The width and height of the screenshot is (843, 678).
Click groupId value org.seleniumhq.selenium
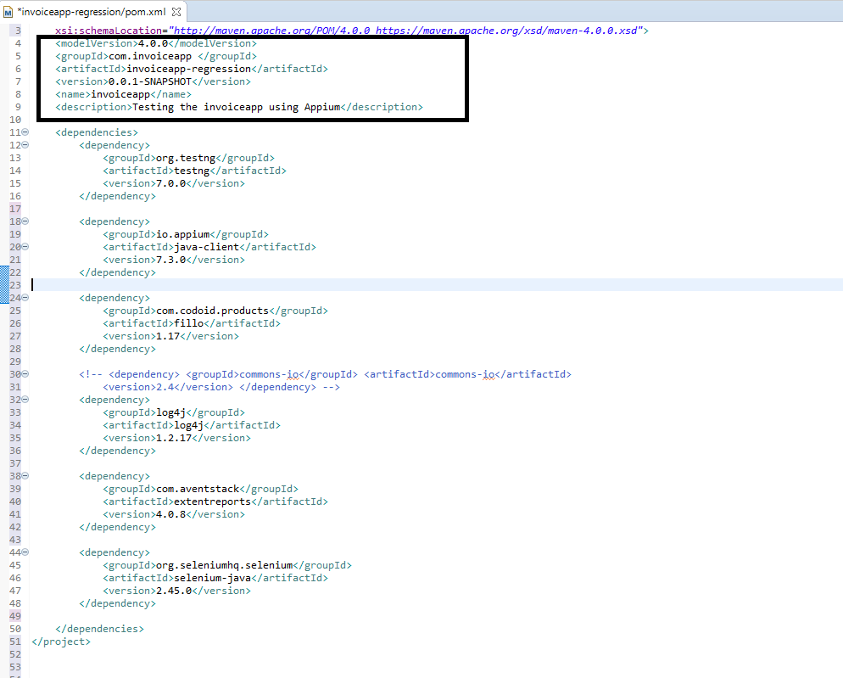point(224,565)
